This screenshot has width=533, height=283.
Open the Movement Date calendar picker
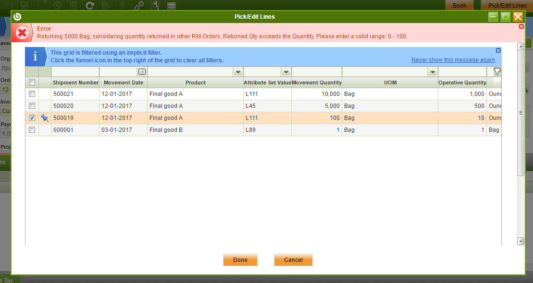(x=142, y=72)
